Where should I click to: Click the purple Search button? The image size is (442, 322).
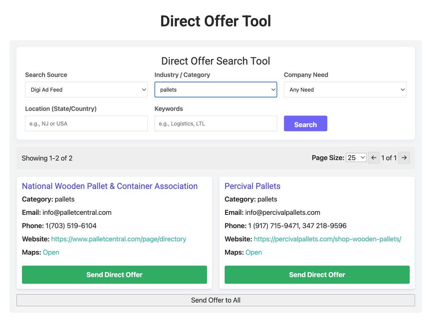point(305,123)
